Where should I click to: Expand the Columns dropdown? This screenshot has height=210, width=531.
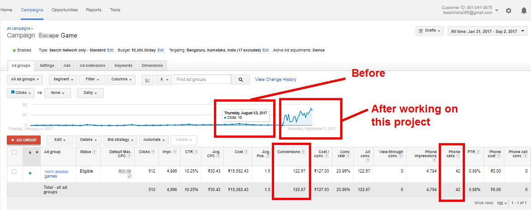tap(121, 79)
